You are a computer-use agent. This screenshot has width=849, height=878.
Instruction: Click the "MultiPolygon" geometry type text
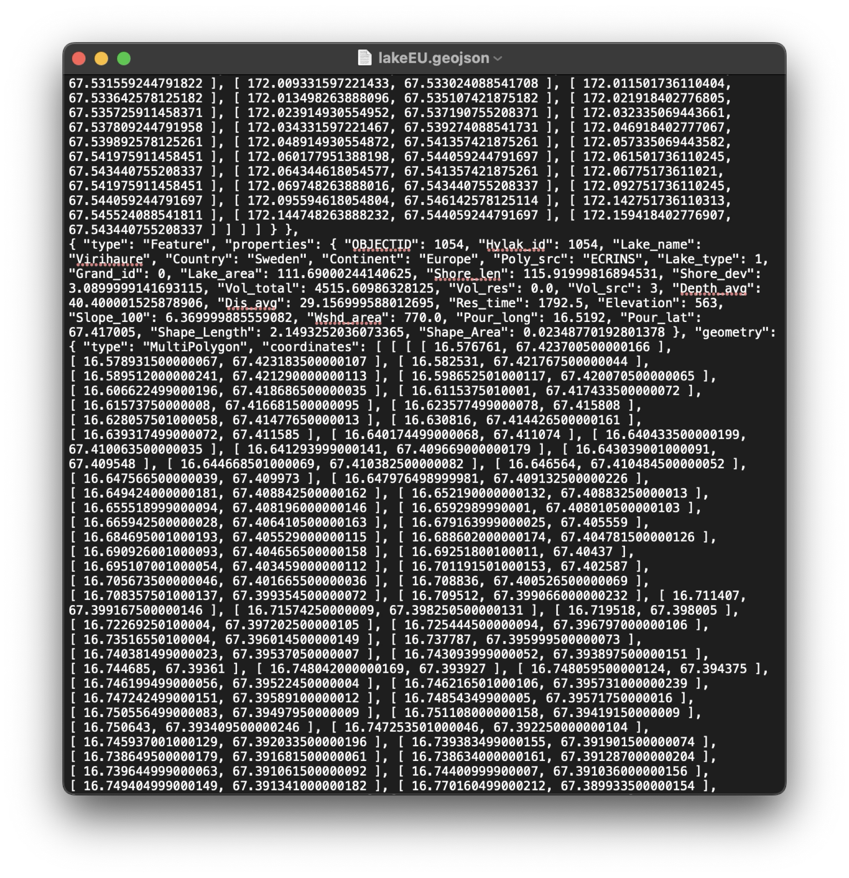195,347
